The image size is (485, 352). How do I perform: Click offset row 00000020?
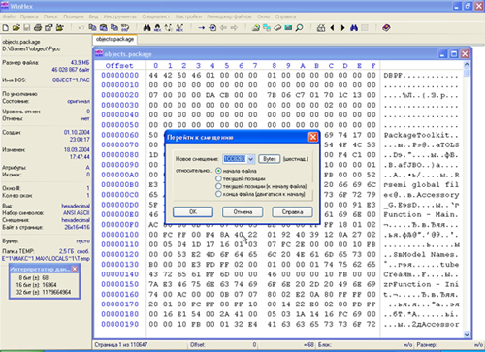pos(120,95)
